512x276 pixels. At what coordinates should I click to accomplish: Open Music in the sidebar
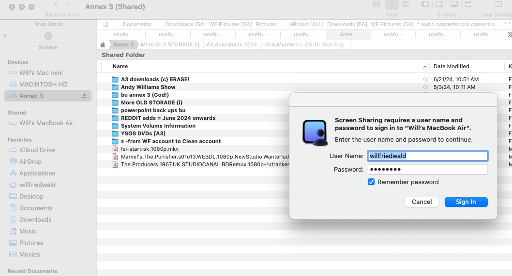tap(48, 231)
